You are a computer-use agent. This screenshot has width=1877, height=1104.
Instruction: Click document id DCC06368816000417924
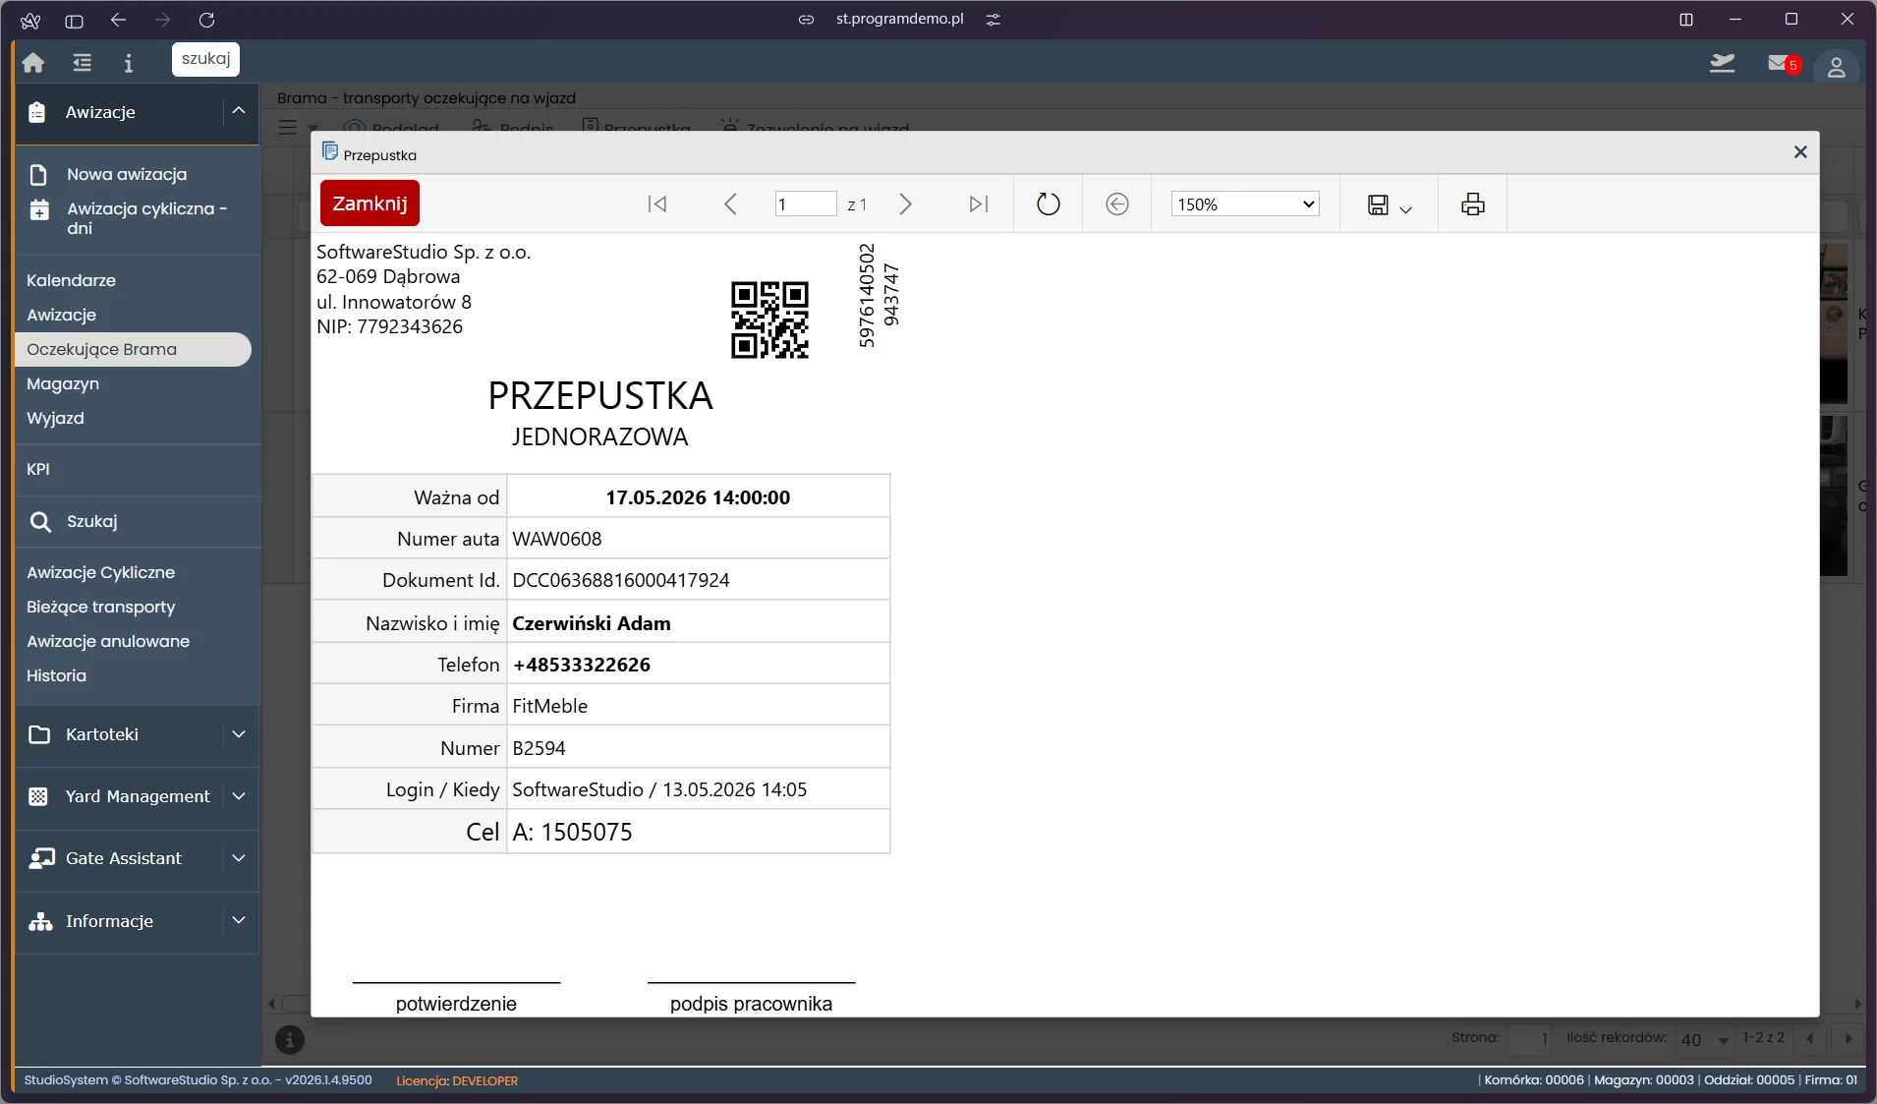click(x=621, y=580)
